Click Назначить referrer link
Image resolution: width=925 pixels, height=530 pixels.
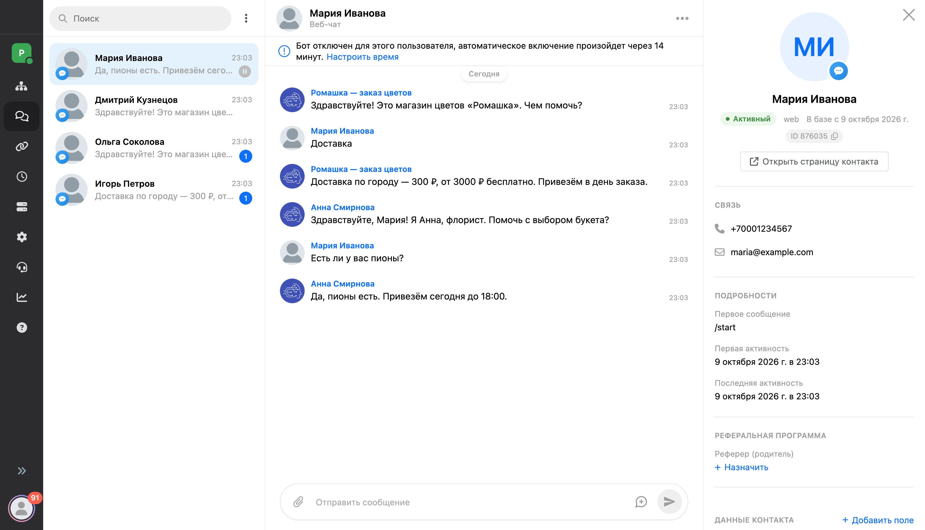click(742, 467)
